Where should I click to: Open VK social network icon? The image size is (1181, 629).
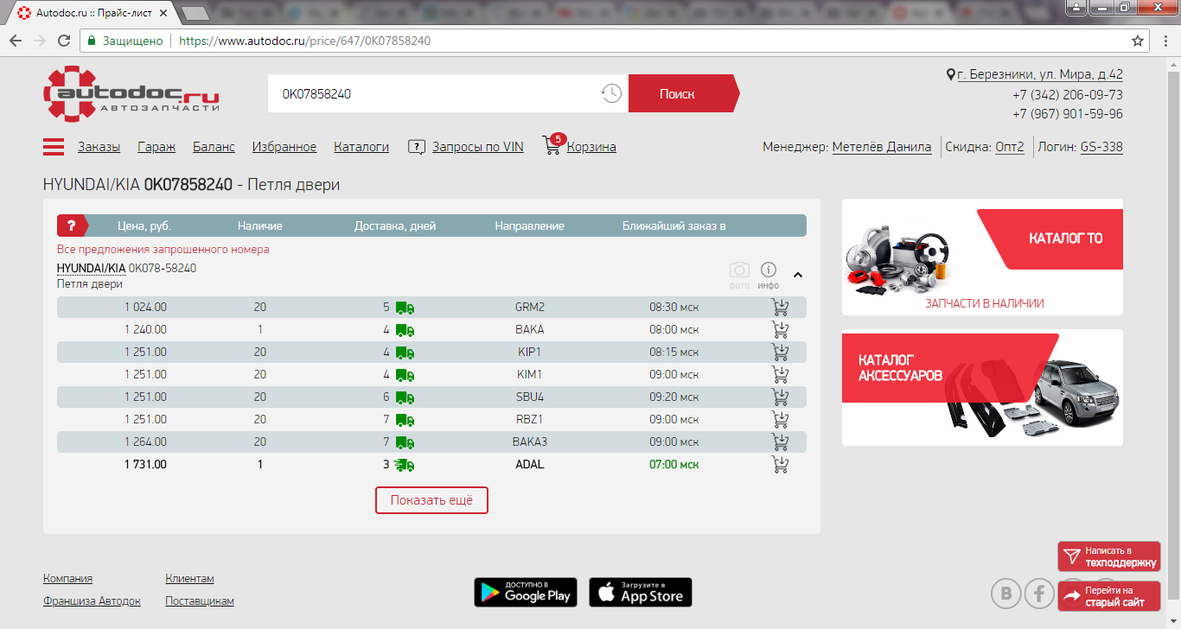[x=1005, y=594]
